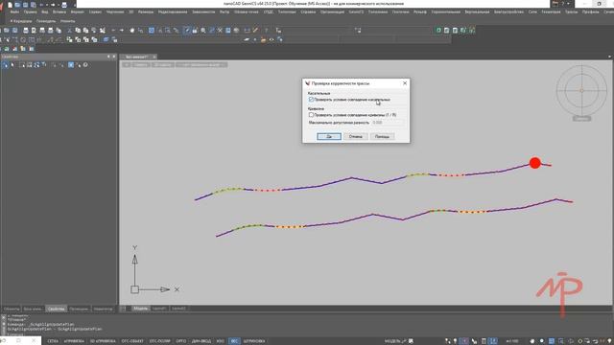
Task: Toggle ШТРИХОВКА display in status bar
Action: pos(254,341)
